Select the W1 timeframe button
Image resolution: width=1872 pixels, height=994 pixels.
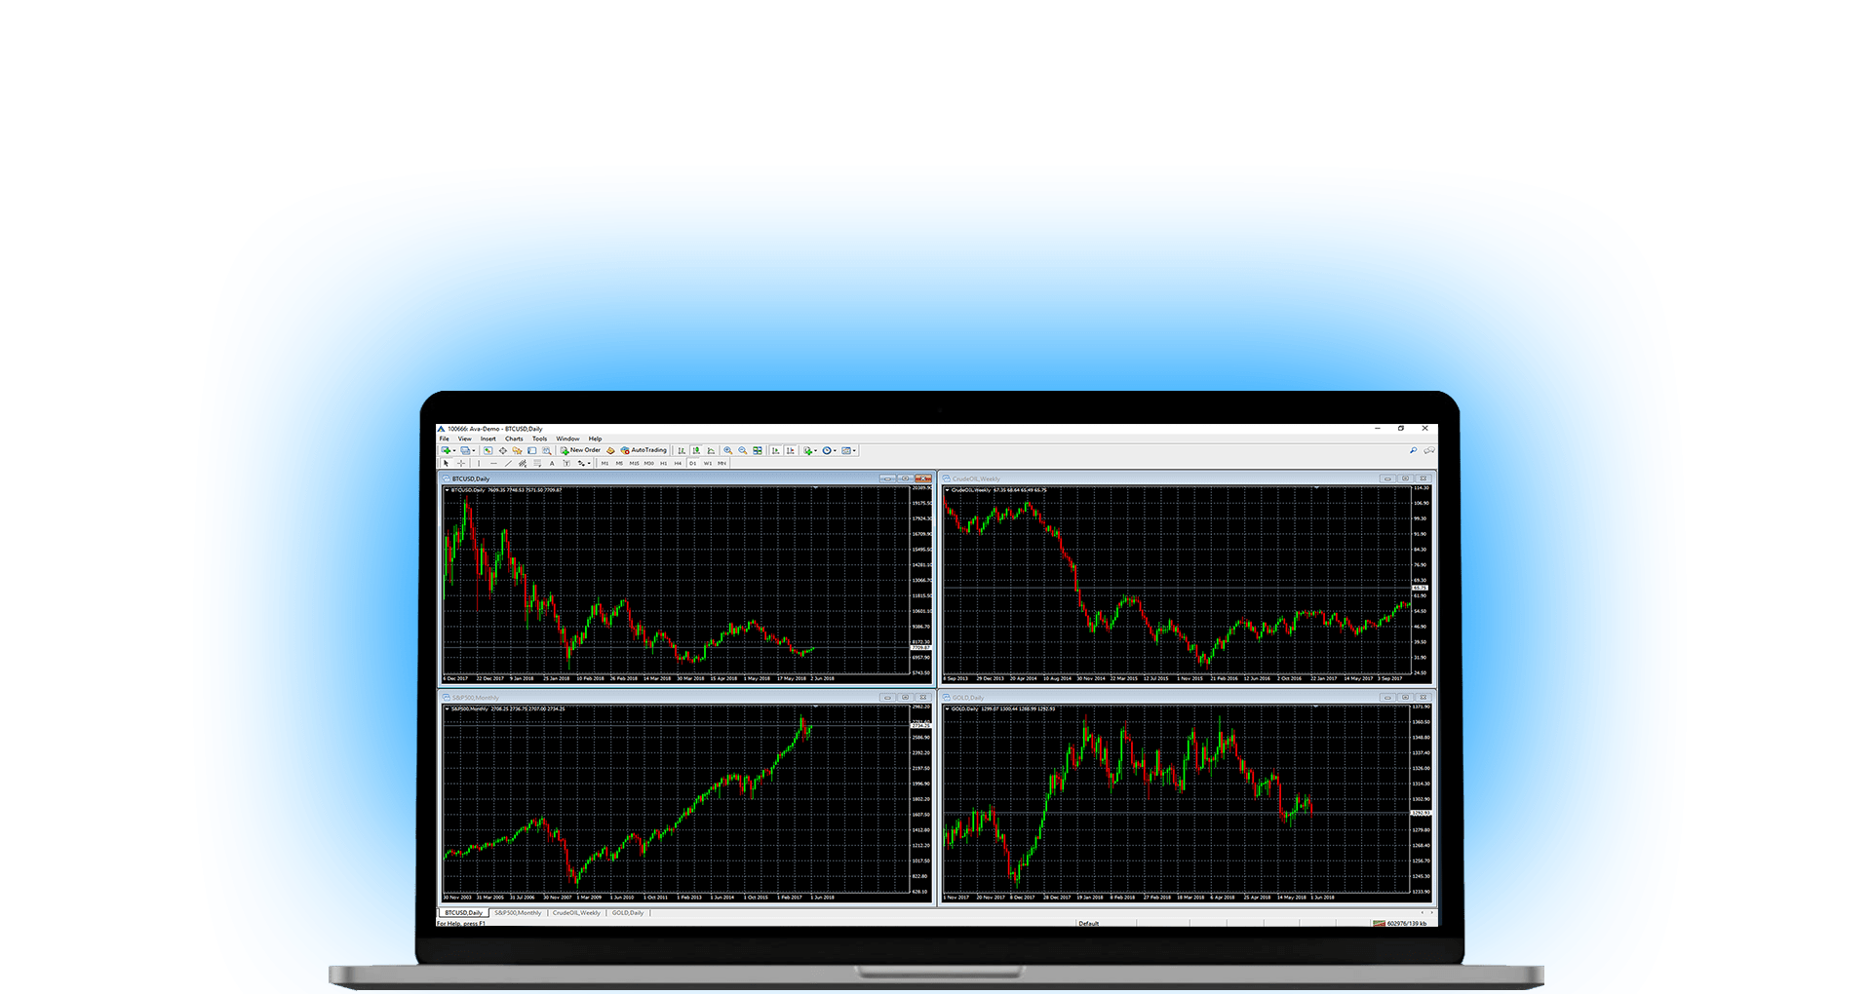708,463
